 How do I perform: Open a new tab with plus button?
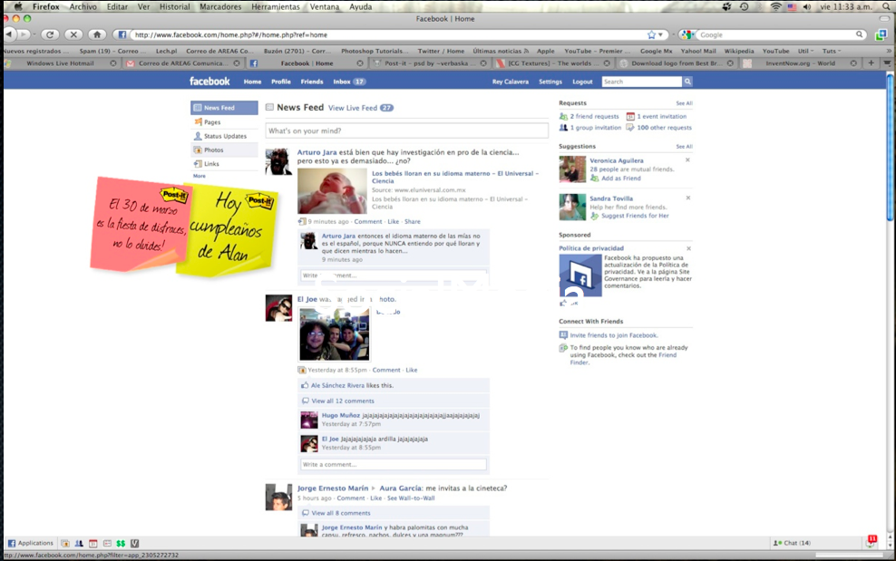[x=872, y=63]
